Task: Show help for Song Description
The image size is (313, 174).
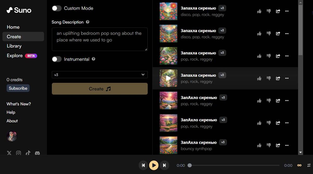Action: tap(88, 22)
